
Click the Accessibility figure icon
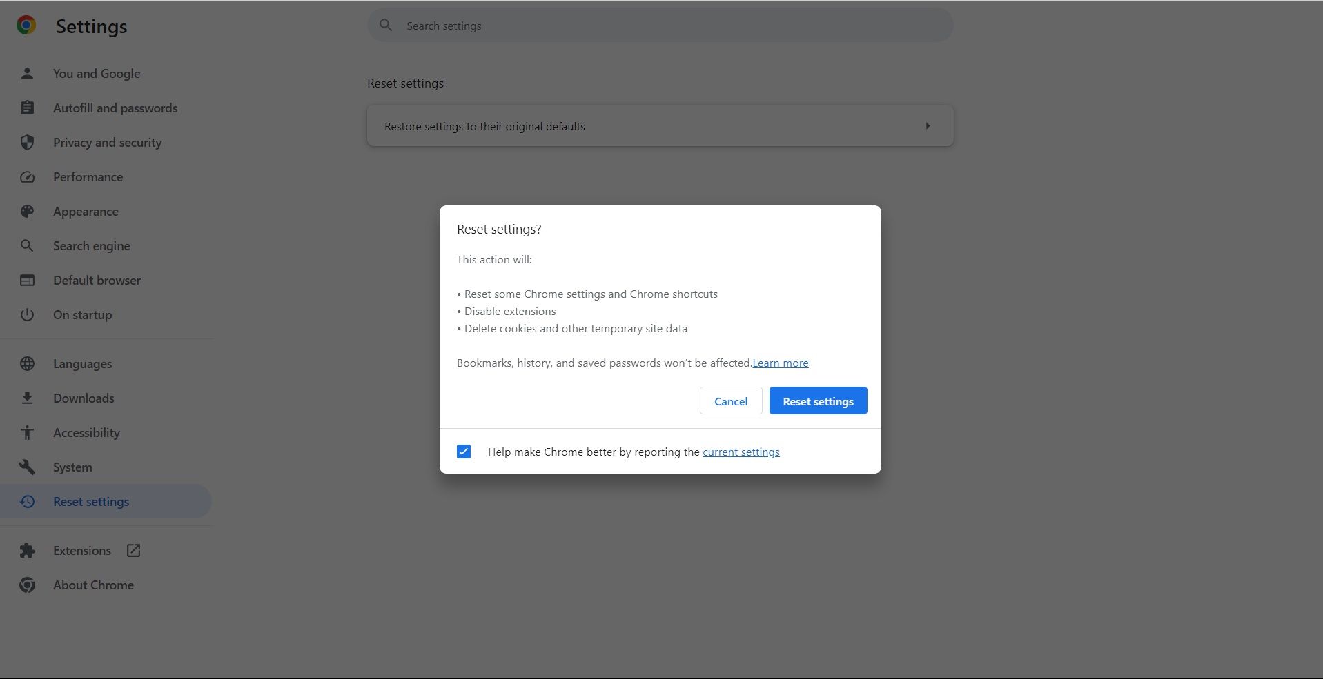point(27,433)
